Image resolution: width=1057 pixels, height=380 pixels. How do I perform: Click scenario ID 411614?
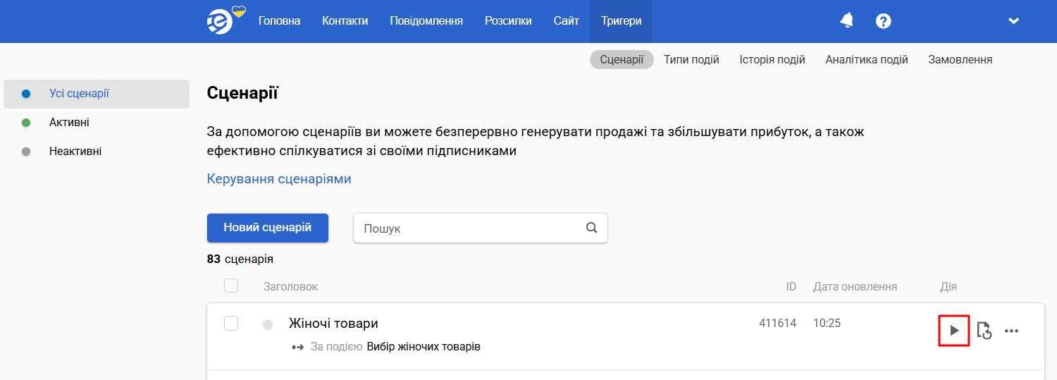coord(778,324)
